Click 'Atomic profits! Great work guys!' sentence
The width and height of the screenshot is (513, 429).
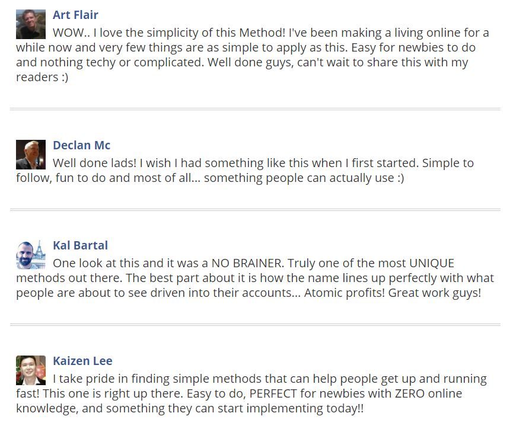click(x=393, y=293)
